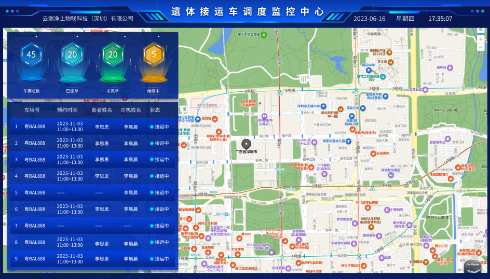Click the 状态 column header
This screenshot has width=490, height=279.
click(x=155, y=110)
